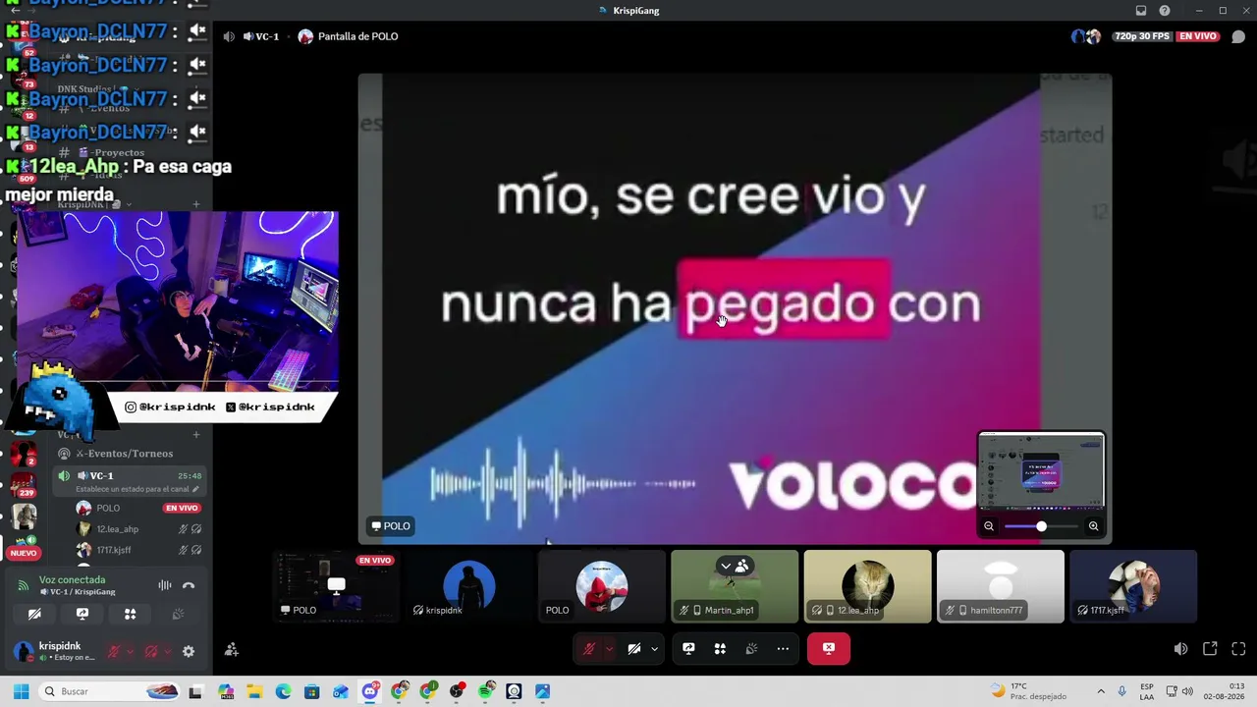Click the red stop watching stream button

coord(829,649)
